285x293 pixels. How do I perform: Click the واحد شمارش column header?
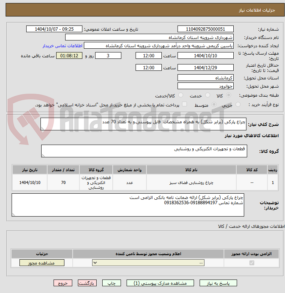point(130,170)
